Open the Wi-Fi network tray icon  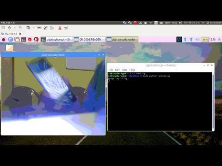point(191,40)
